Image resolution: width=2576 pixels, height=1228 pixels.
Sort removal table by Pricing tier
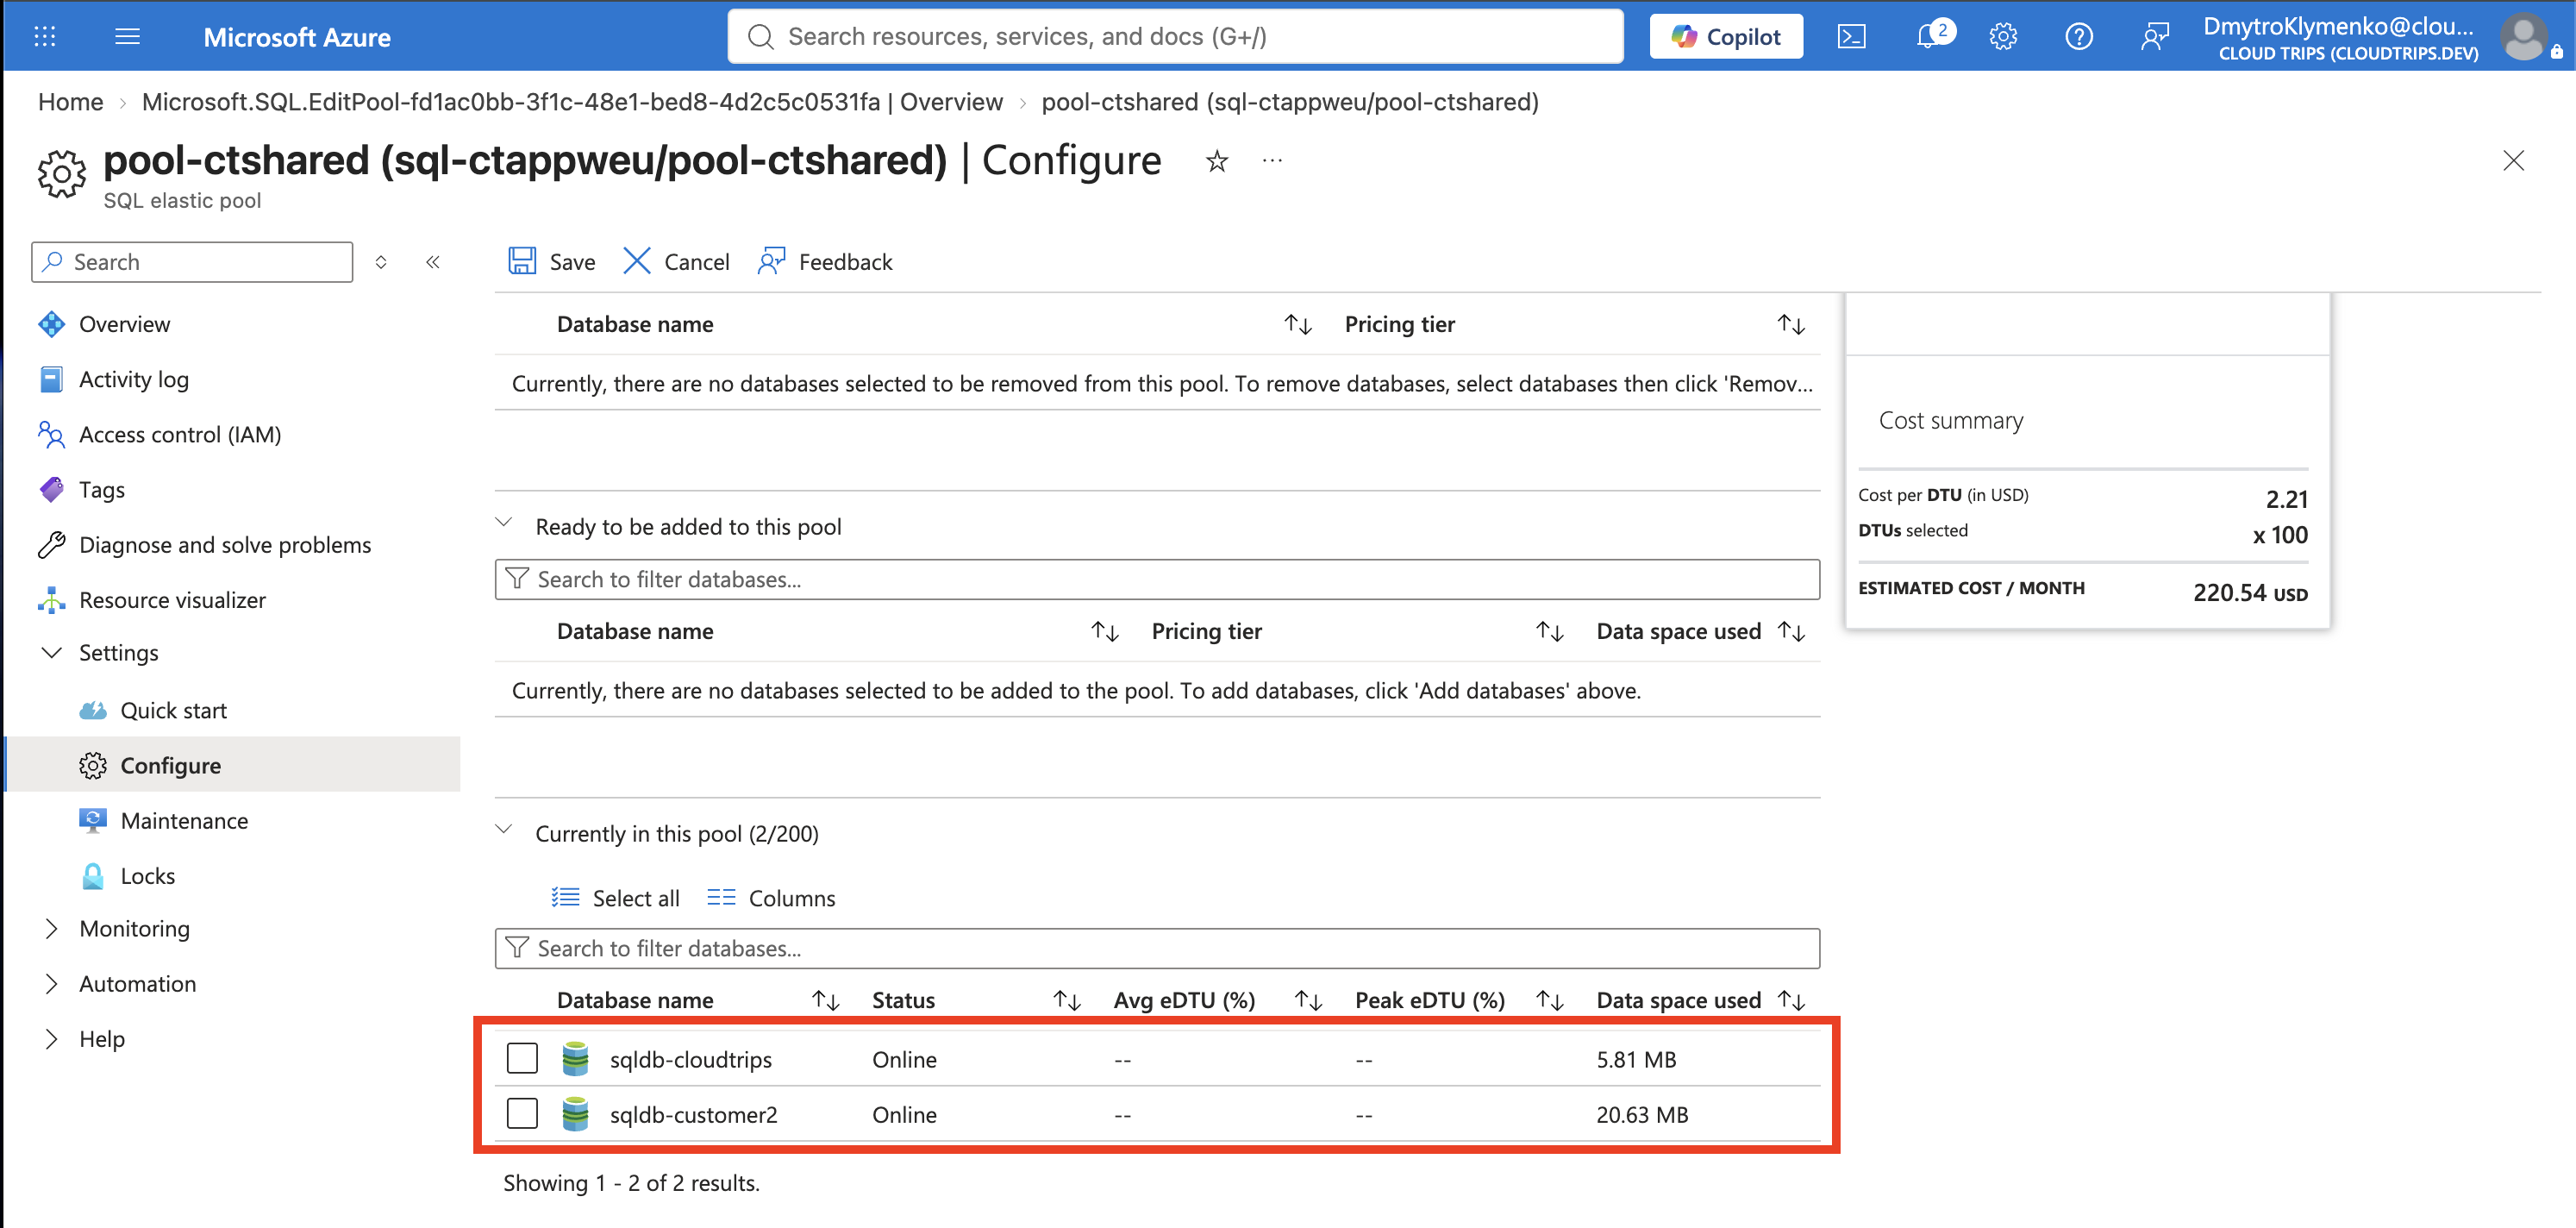[x=1791, y=324]
